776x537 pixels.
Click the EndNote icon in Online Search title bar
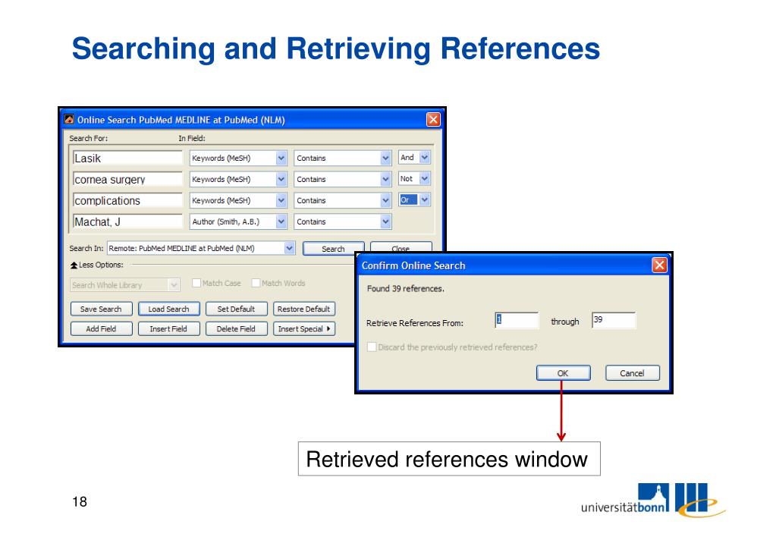(69, 119)
